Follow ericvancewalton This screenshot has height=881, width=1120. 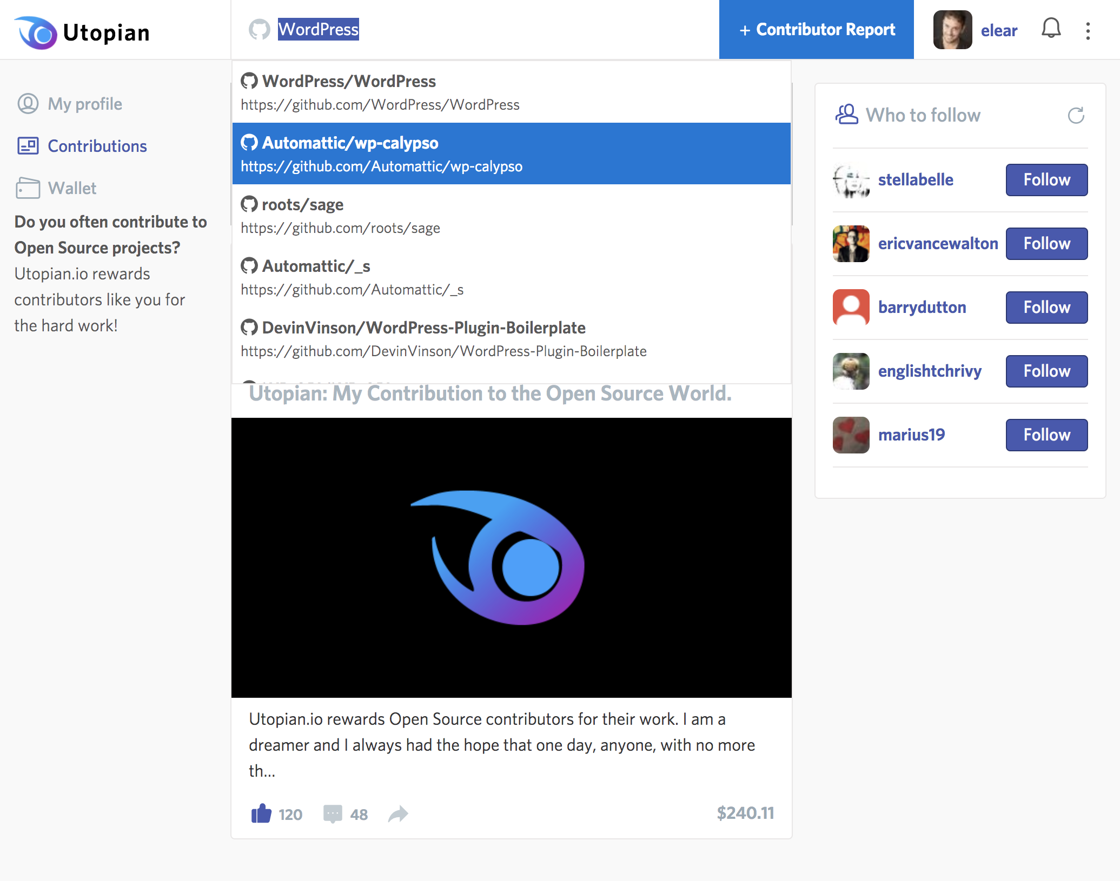pyautogui.click(x=1046, y=244)
